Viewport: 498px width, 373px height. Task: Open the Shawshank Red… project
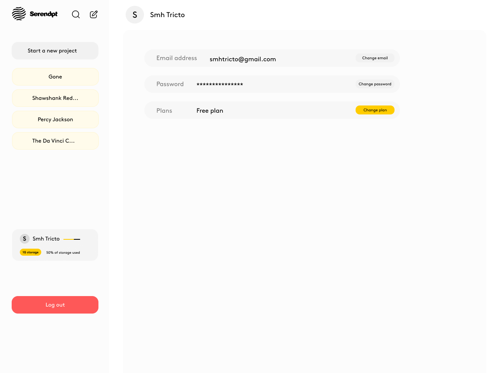click(55, 98)
